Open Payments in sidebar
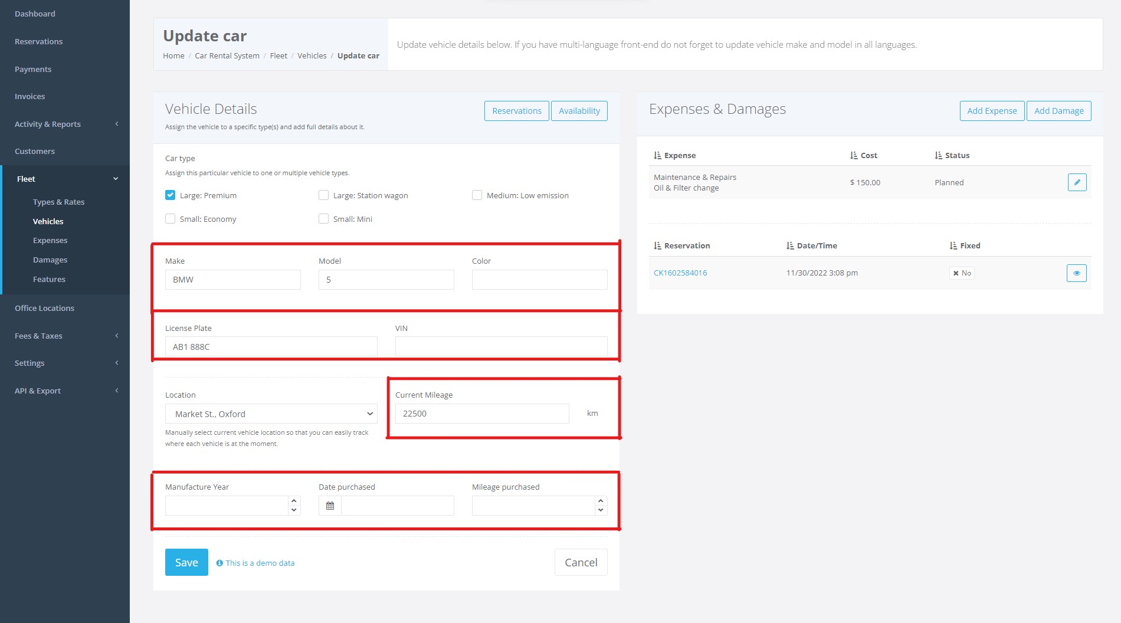Screen dimensions: 1121x623 point(33,69)
